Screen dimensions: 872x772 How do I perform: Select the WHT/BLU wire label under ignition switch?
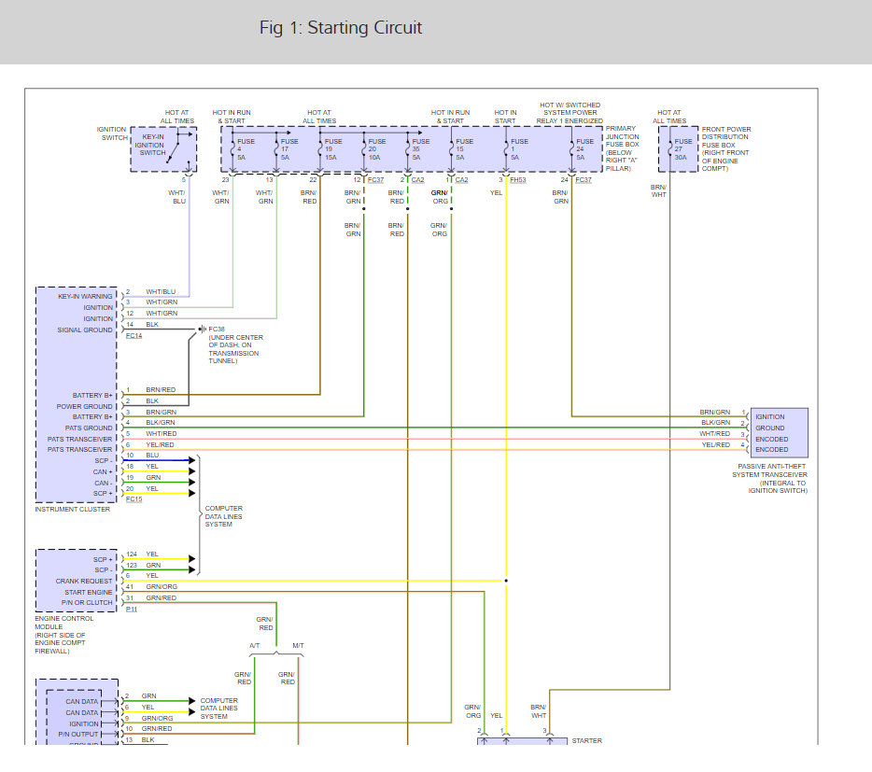(176, 197)
